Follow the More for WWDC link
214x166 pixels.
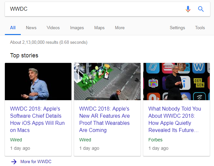(x=36, y=162)
